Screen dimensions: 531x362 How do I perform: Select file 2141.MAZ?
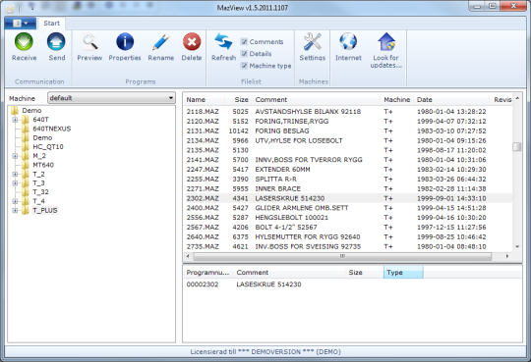tap(348, 160)
